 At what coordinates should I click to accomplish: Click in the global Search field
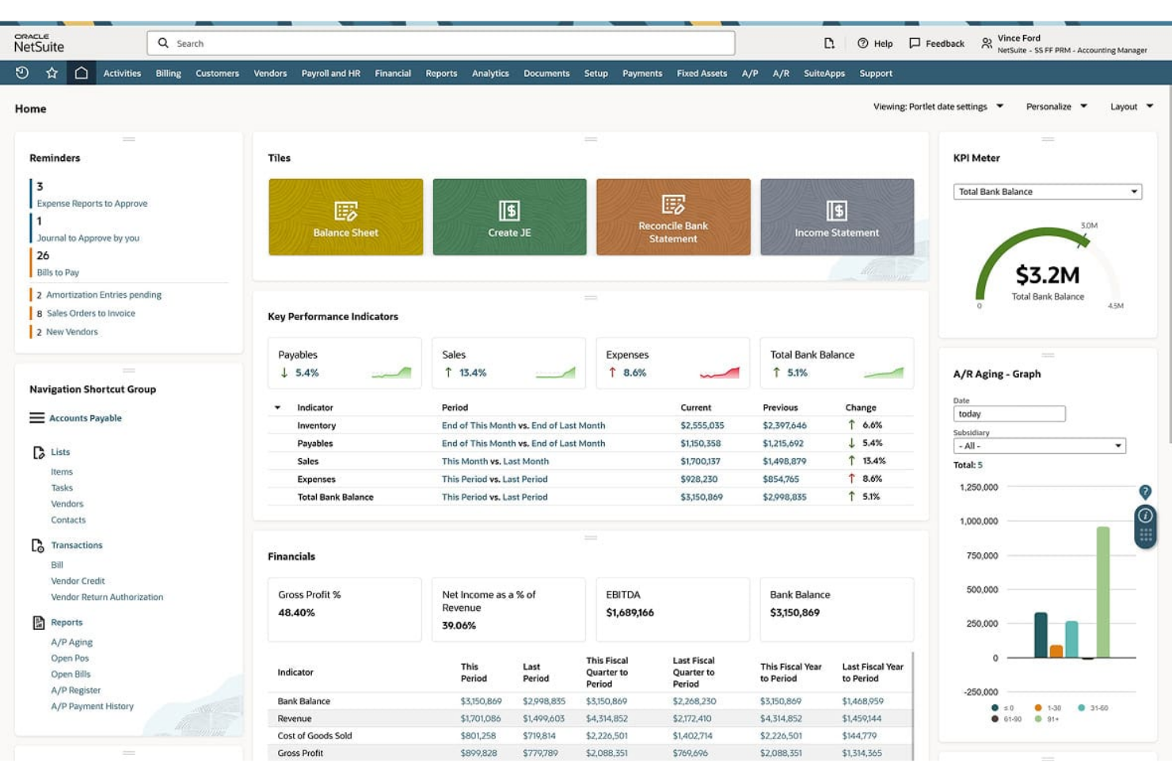coord(441,43)
